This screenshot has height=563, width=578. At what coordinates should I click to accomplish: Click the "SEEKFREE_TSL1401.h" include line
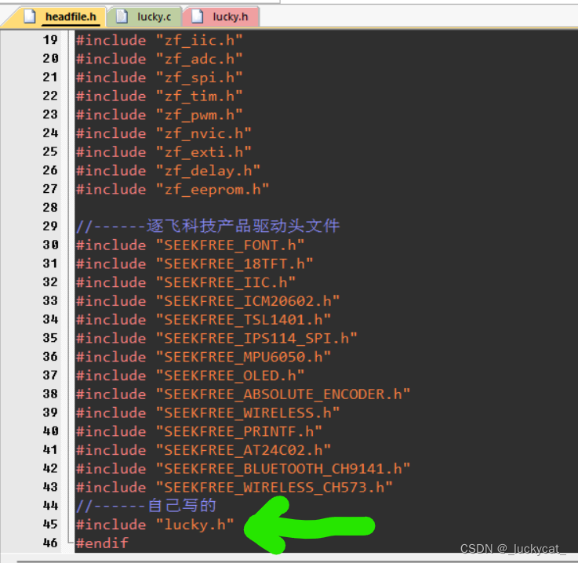tap(203, 320)
